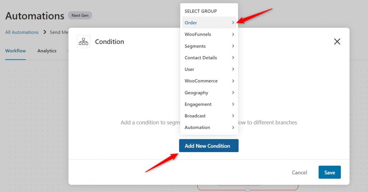Open the Contact Details group
This screenshot has width=368, height=192.
pyautogui.click(x=209, y=58)
